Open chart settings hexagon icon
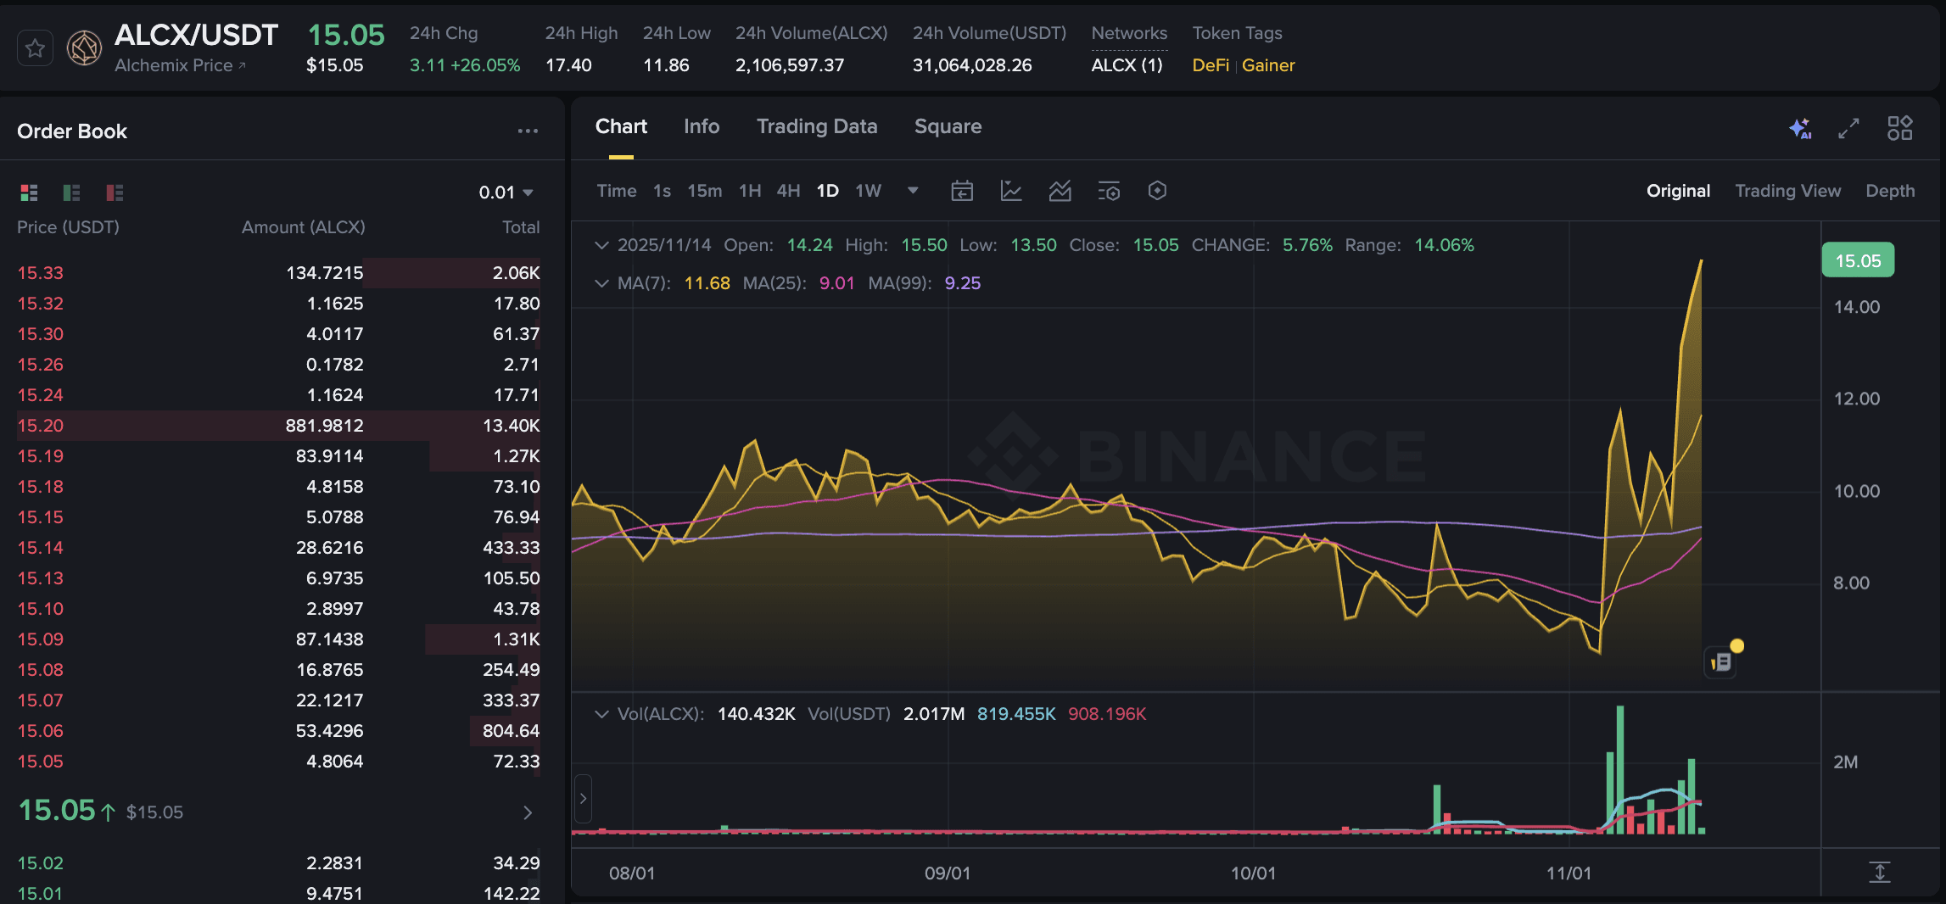This screenshot has height=904, width=1946. pos(1157,191)
